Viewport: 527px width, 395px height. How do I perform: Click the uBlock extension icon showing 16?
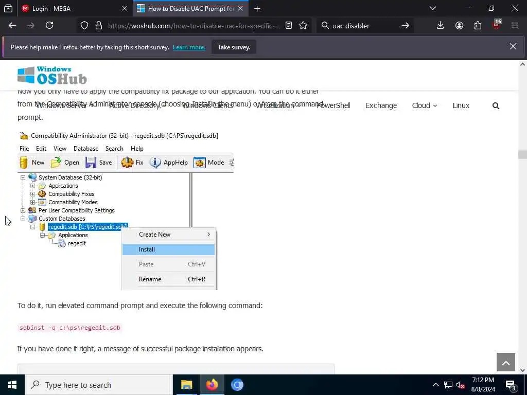(497, 25)
